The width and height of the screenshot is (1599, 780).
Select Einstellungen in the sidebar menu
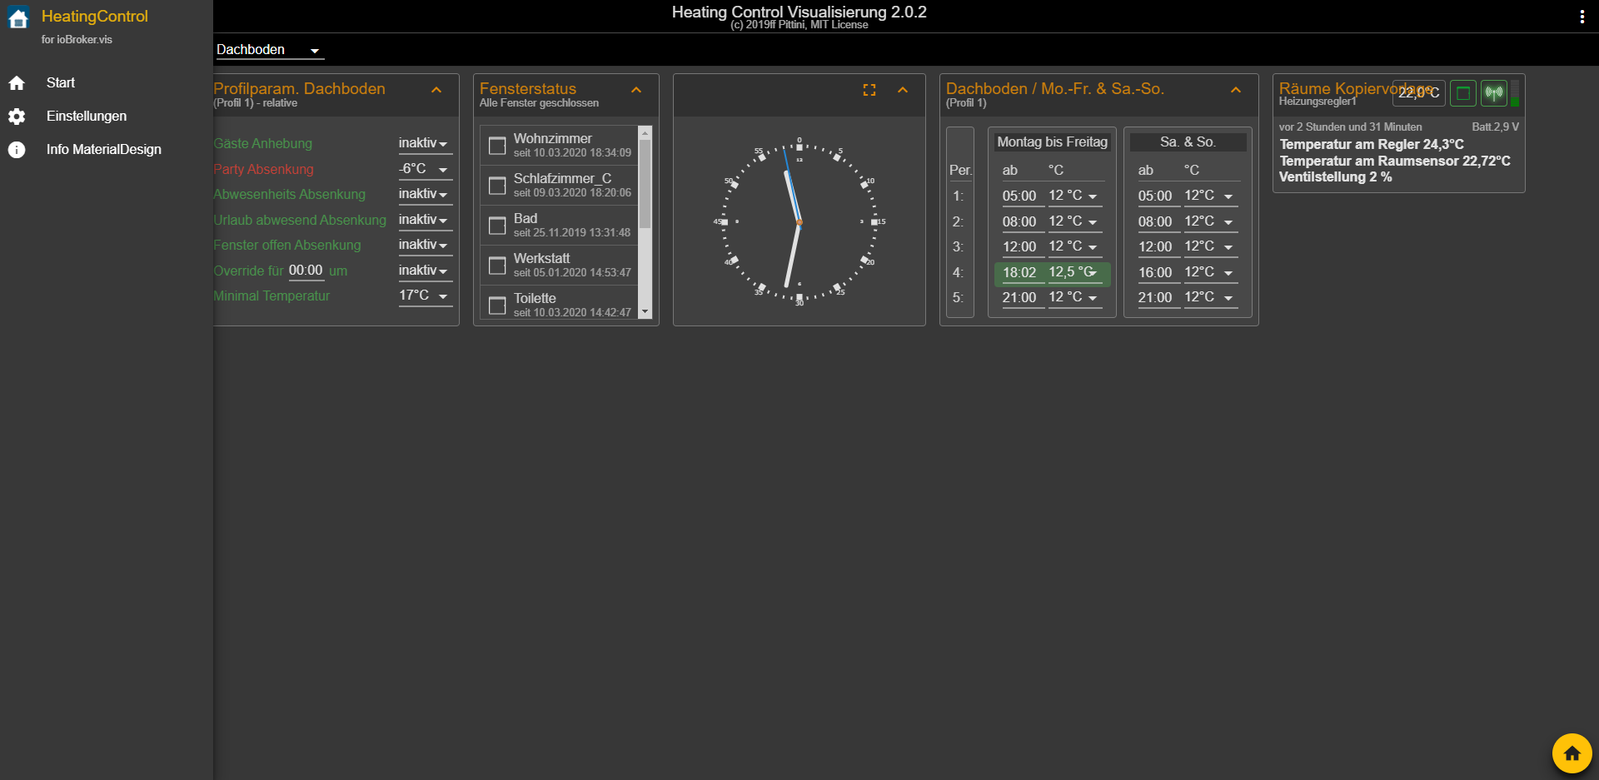tap(87, 117)
